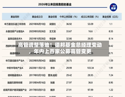Click the return value 29.99
The image size is (125, 97).
tap(69, 68)
